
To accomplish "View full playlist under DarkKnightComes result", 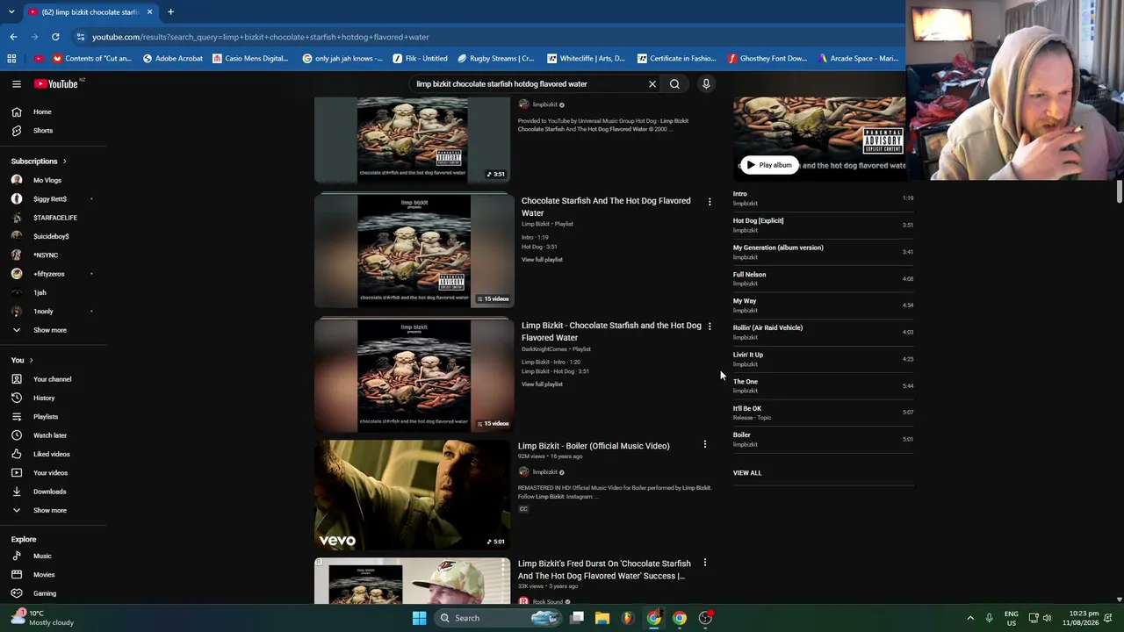I will click(542, 384).
